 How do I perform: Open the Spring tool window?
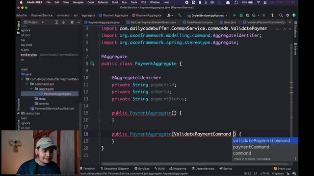pyautogui.click(x=226, y=169)
